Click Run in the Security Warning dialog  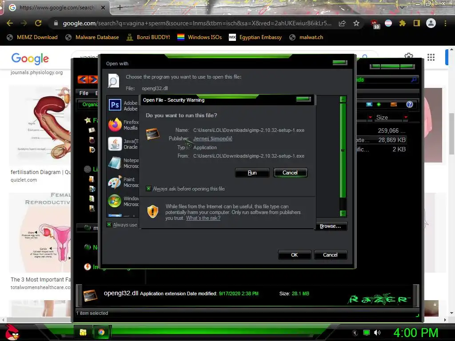click(252, 173)
